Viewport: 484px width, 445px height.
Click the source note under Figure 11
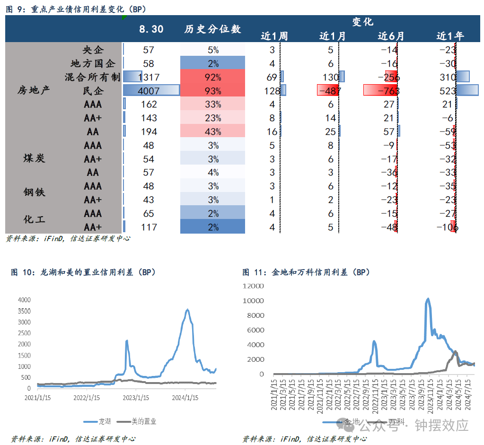tap(305, 439)
